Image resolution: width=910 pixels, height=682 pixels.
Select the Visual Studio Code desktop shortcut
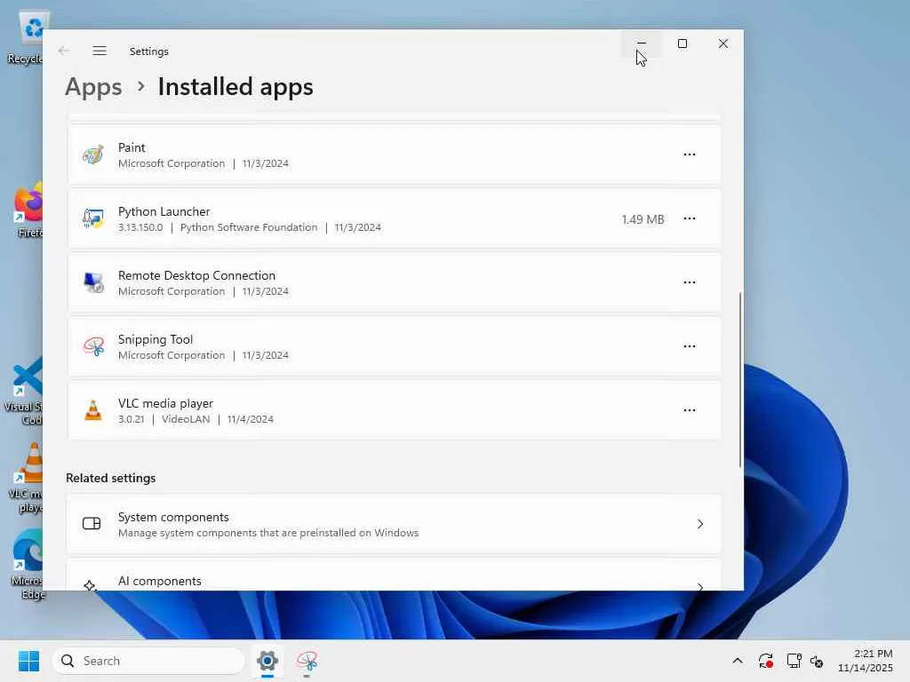(25, 392)
